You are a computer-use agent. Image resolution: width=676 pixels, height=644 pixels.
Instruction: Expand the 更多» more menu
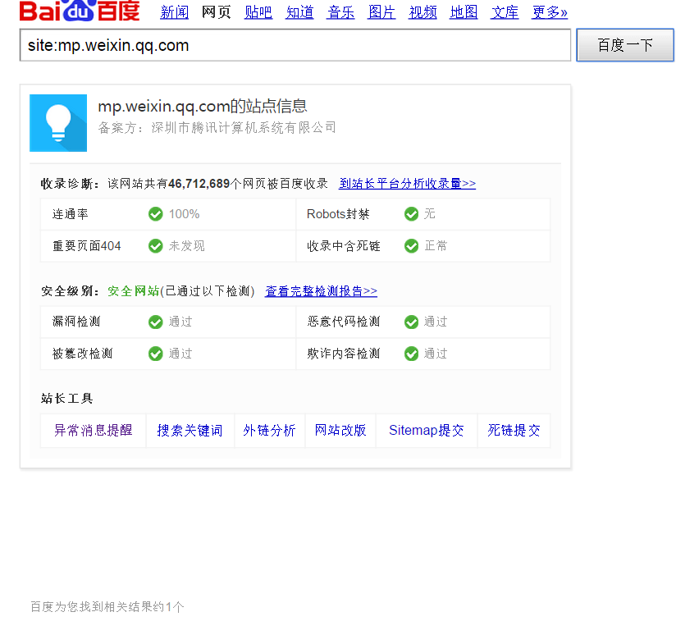tap(550, 12)
